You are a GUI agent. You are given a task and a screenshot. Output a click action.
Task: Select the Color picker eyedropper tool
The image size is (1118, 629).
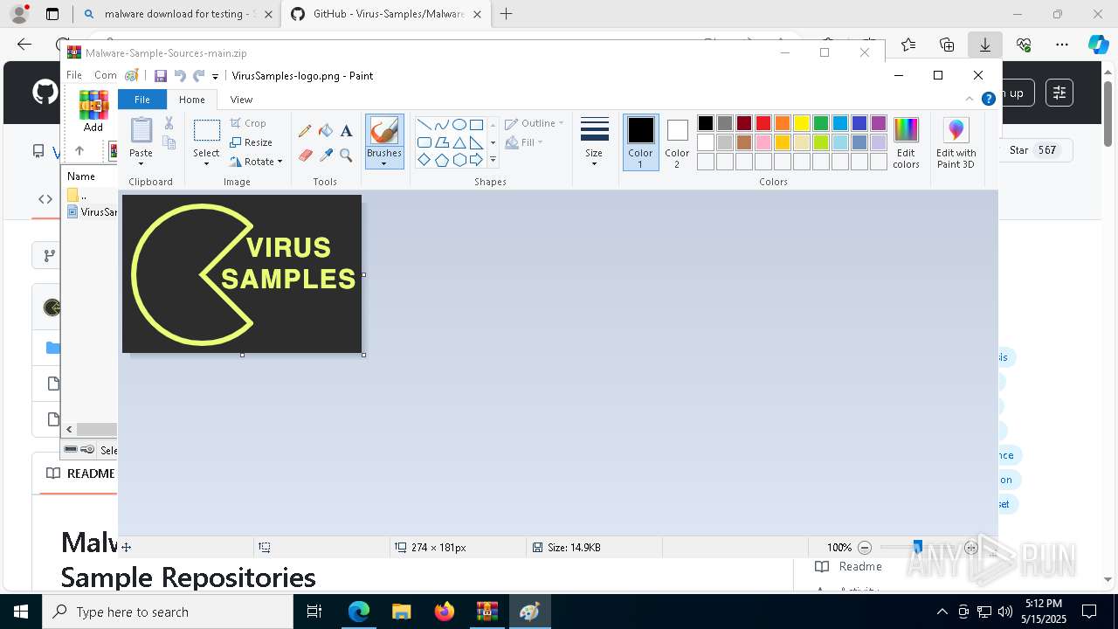point(326,156)
